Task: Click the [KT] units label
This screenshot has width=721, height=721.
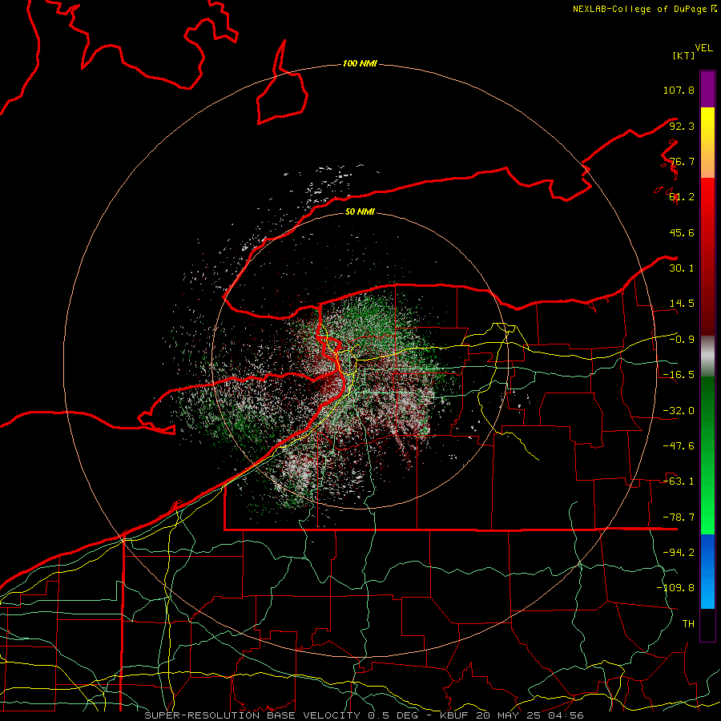Action: point(683,55)
